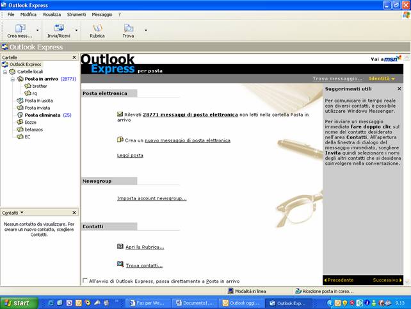Collapse the Posta in arrivo tree node
411x309 pixels.
pos(13,79)
